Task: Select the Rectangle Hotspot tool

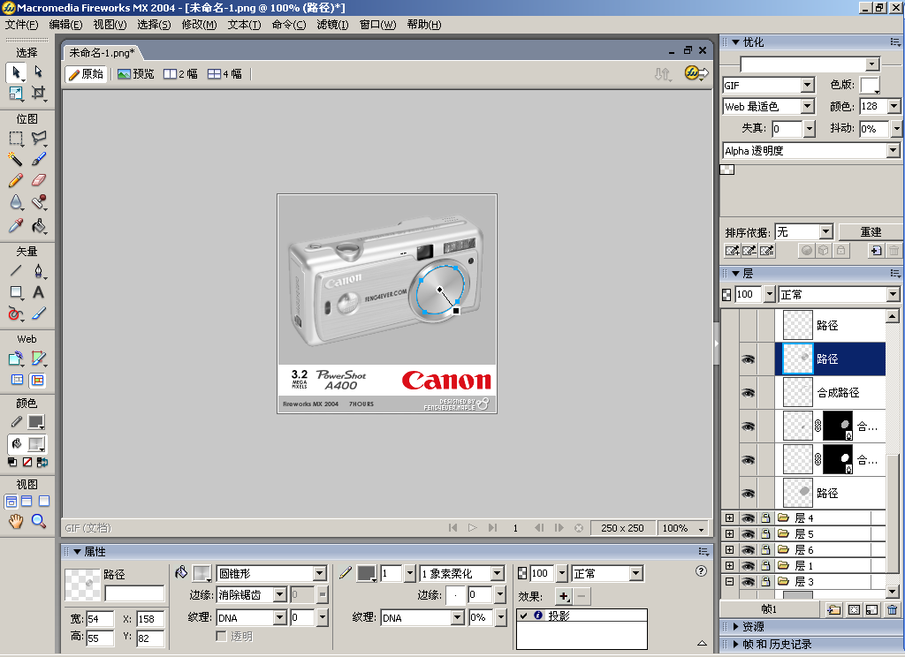Action: pos(16,359)
